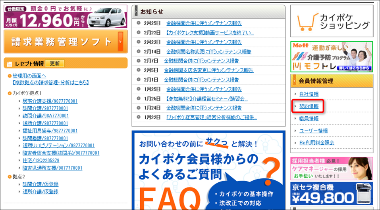380x210 pixels.
Task: Open the 「カイポケ経営管理」経営分析機能 news link
Action: (x=212, y=117)
